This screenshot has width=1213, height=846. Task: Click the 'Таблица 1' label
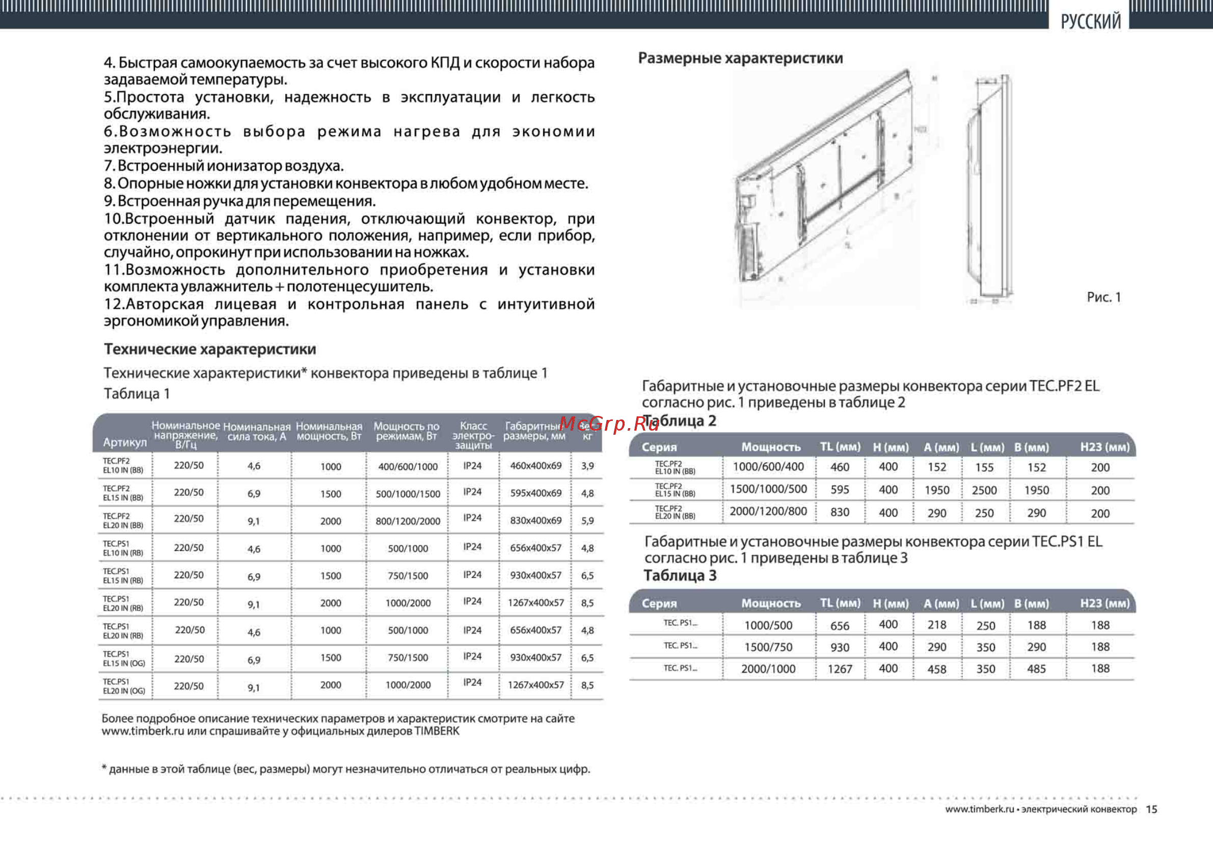click(137, 393)
